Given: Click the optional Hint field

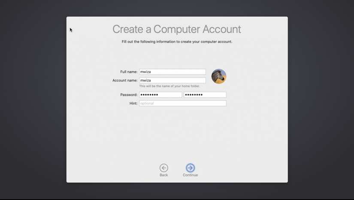Looking at the screenshot, I should [183, 103].
